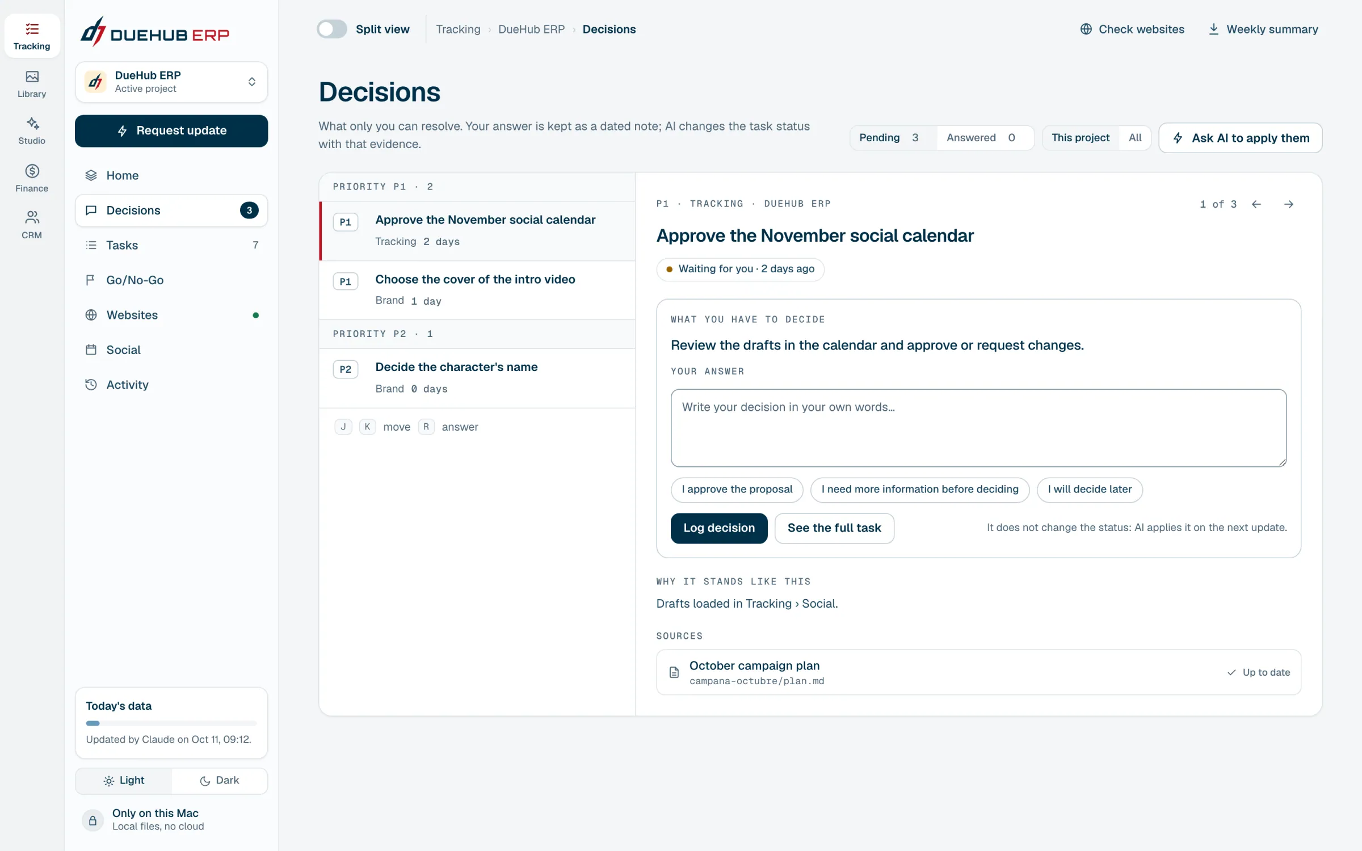Open Go/No-Go in the sidebar
The height and width of the screenshot is (851, 1362).
click(171, 280)
